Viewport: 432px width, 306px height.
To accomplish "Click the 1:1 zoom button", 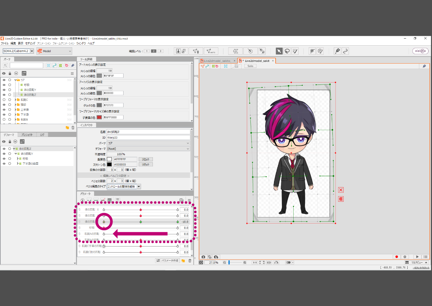I will point(255,262).
